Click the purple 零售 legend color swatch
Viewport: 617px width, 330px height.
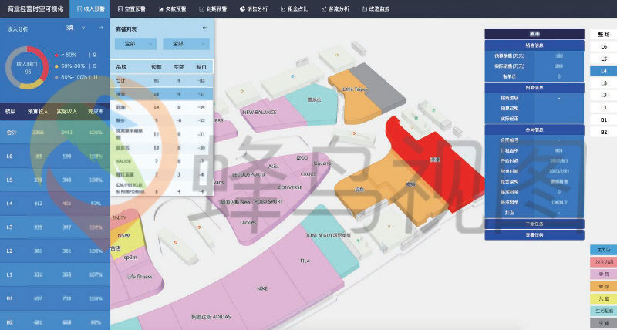pyautogui.click(x=602, y=274)
